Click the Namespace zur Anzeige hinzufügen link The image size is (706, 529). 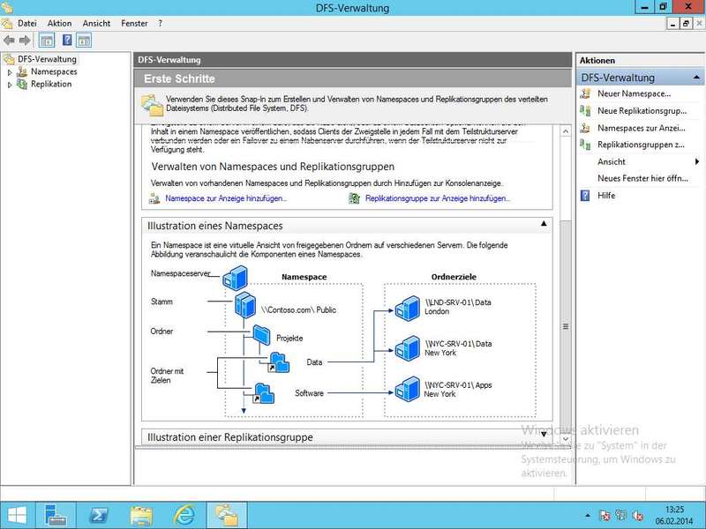225,199
